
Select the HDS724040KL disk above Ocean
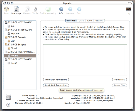[20, 59]
